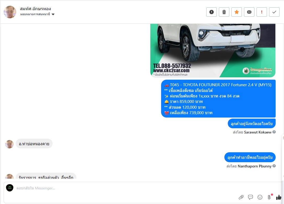Open สมทัศ อักษรทอง profile picture in header
This screenshot has width=284, height=204.
(10, 12)
